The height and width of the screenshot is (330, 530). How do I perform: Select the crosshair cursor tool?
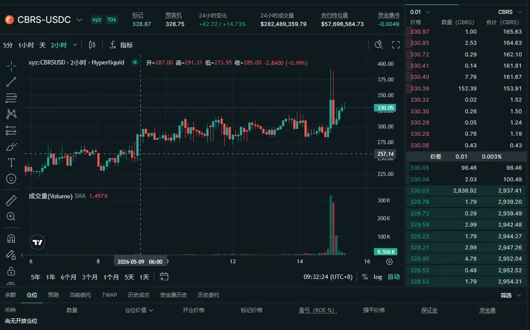pyautogui.click(x=11, y=66)
